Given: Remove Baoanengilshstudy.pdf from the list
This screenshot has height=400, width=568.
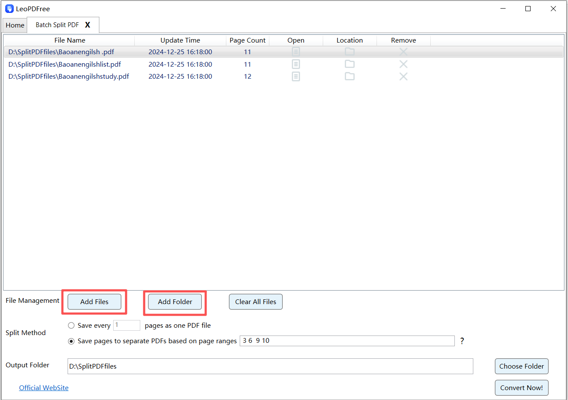Looking at the screenshot, I should point(403,76).
